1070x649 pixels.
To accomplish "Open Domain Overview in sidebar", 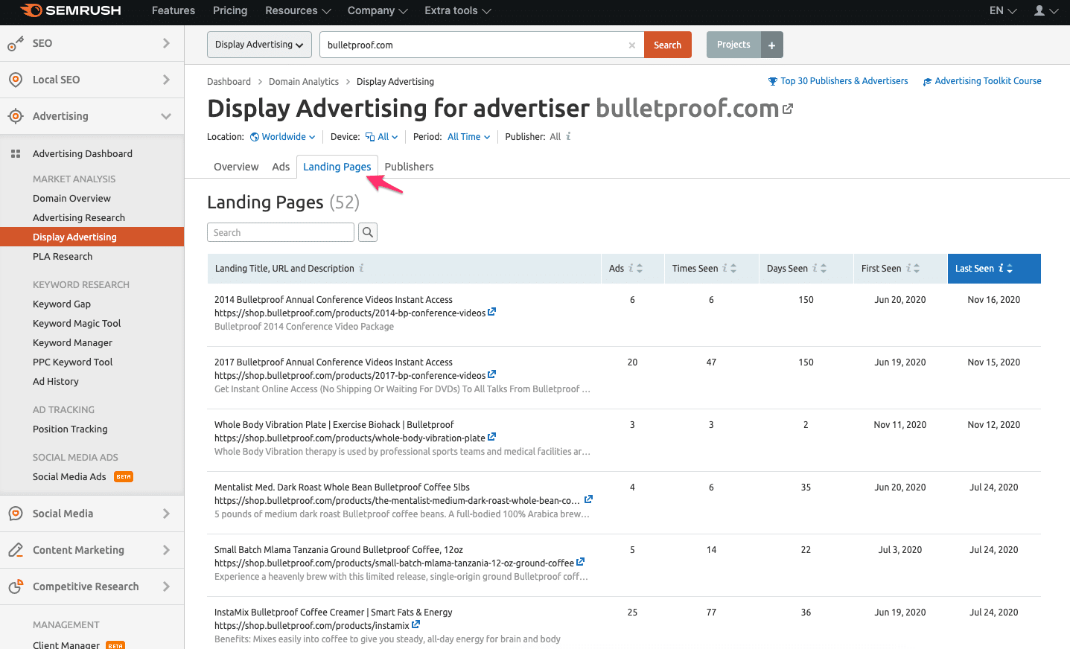I will 71,198.
